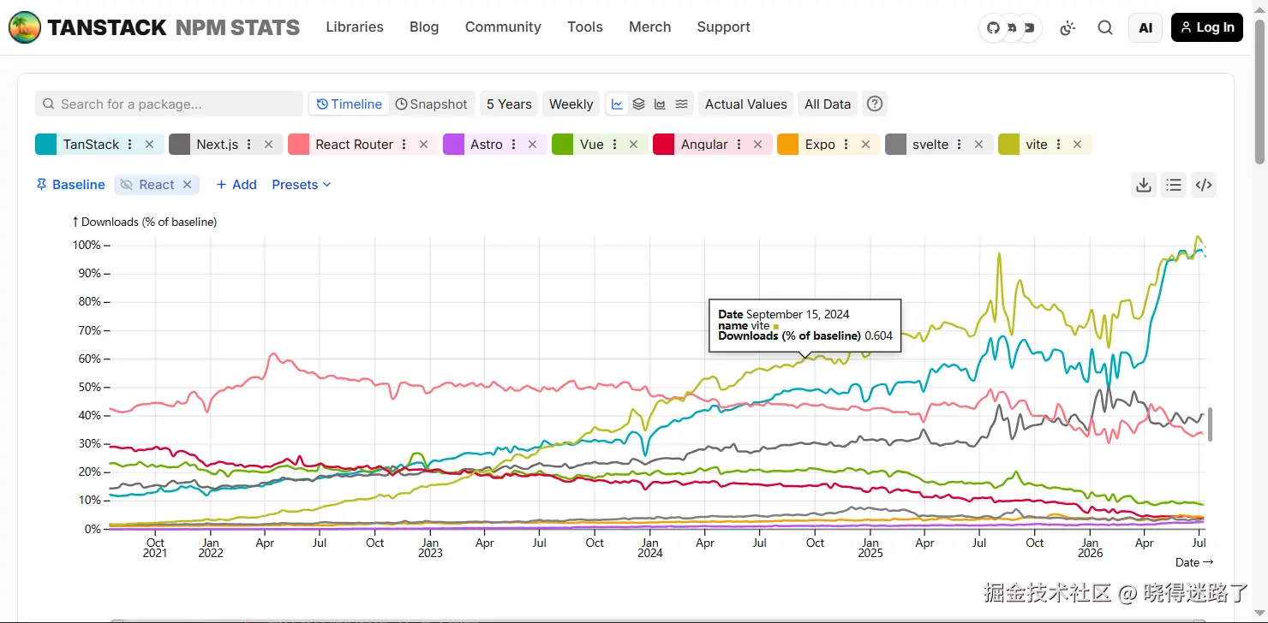Remove vite from the chart
The height and width of the screenshot is (623, 1268).
pyautogui.click(x=1077, y=145)
